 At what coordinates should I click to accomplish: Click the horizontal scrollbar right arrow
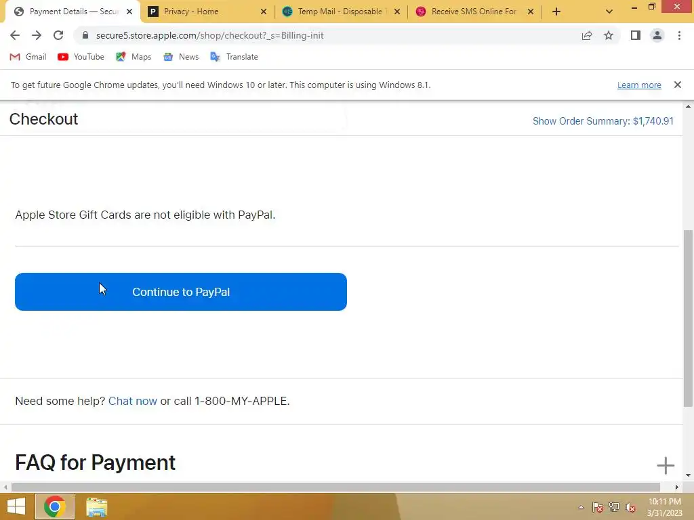click(676, 487)
